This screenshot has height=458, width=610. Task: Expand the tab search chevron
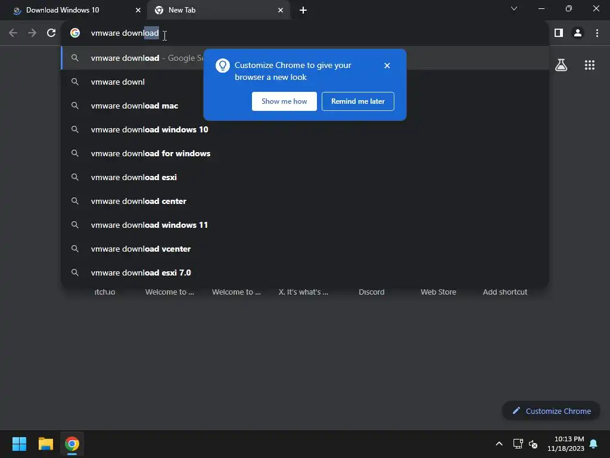click(x=514, y=8)
